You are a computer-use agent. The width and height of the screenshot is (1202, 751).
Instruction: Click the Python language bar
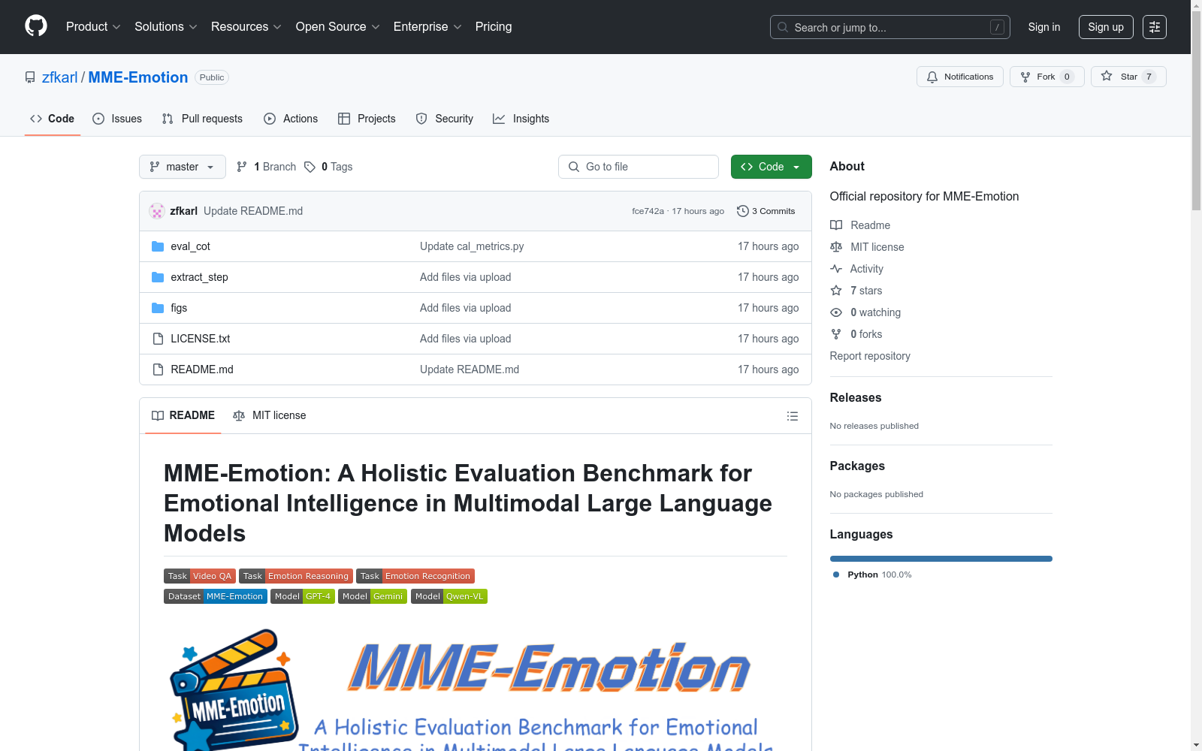click(x=941, y=559)
